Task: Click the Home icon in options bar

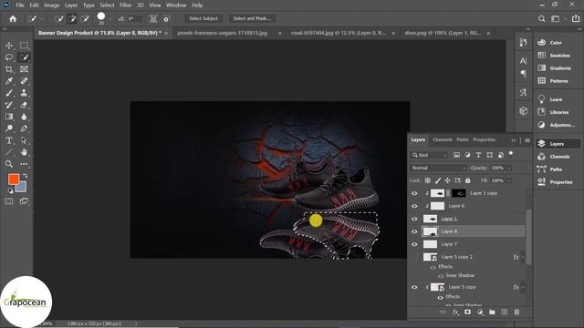Action: [x=13, y=18]
